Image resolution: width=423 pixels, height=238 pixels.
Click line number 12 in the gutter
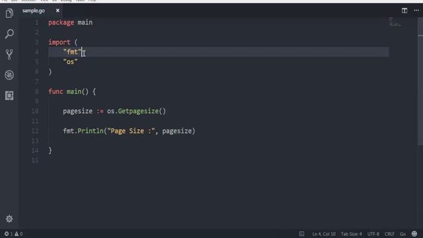pyautogui.click(x=35, y=131)
